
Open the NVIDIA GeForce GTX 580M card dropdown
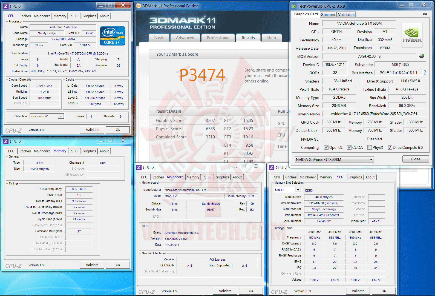pyautogui.click(x=334, y=160)
